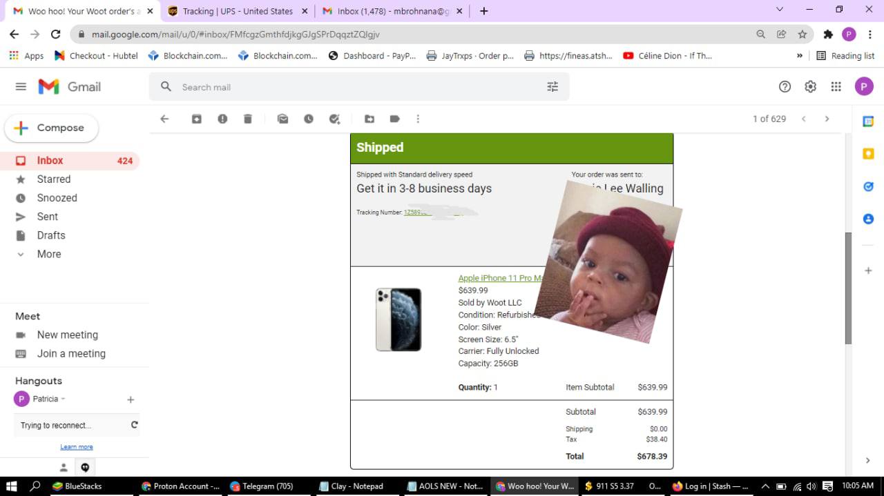
Task: Click the Move to folder icon
Action: (x=369, y=119)
